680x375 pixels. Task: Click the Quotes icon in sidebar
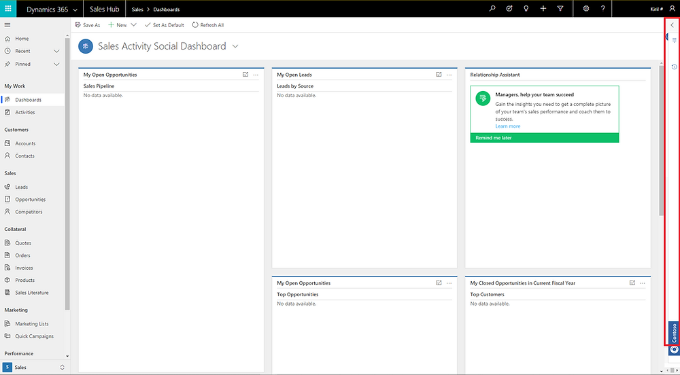coord(7,243)
